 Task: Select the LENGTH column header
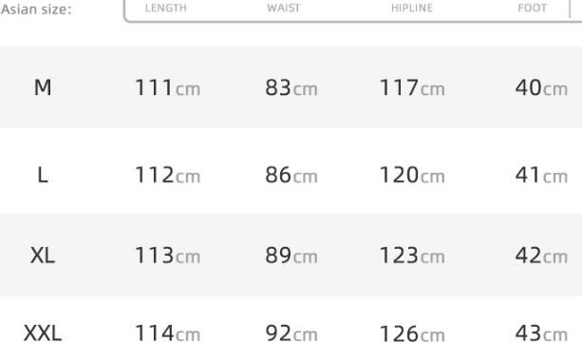[165, 9]
